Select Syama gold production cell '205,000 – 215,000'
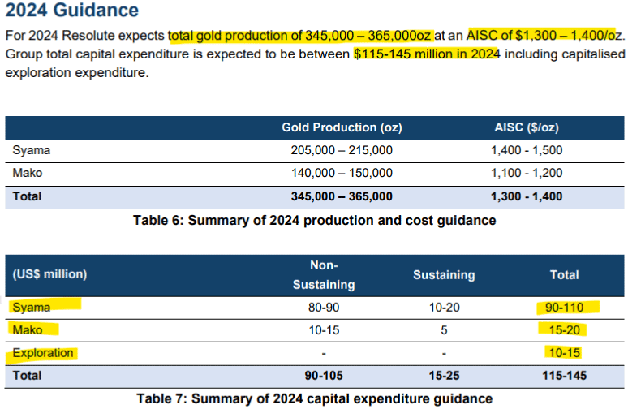Image resolution: width=628 pixels, height=409 pixels. 342,150
